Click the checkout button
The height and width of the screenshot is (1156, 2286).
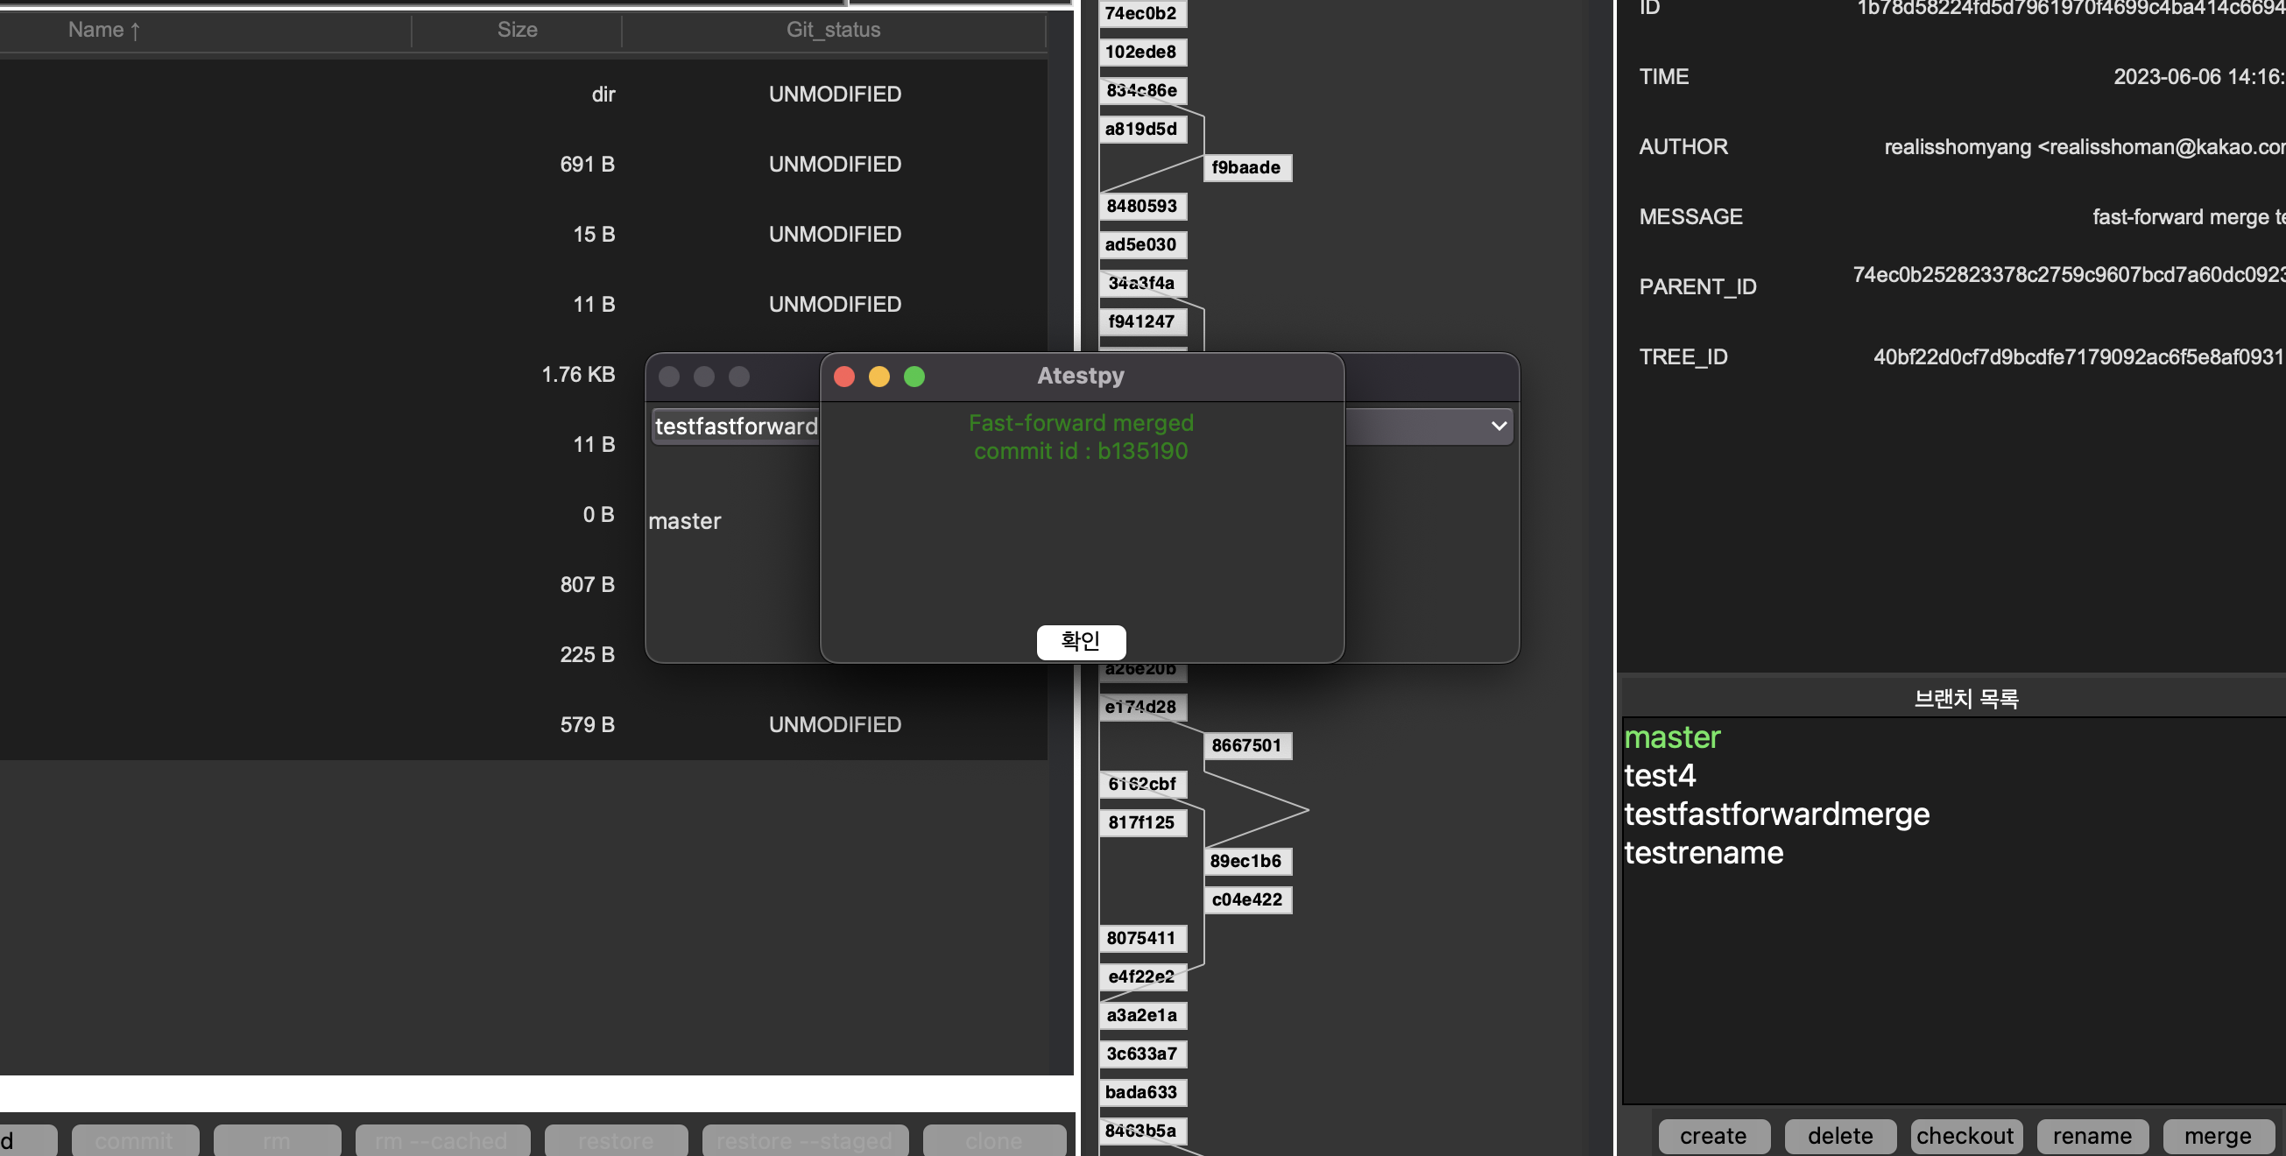pos(1965,1136)
